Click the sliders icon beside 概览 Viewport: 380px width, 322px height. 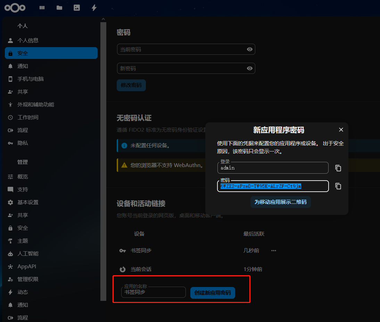pos(10,177)
